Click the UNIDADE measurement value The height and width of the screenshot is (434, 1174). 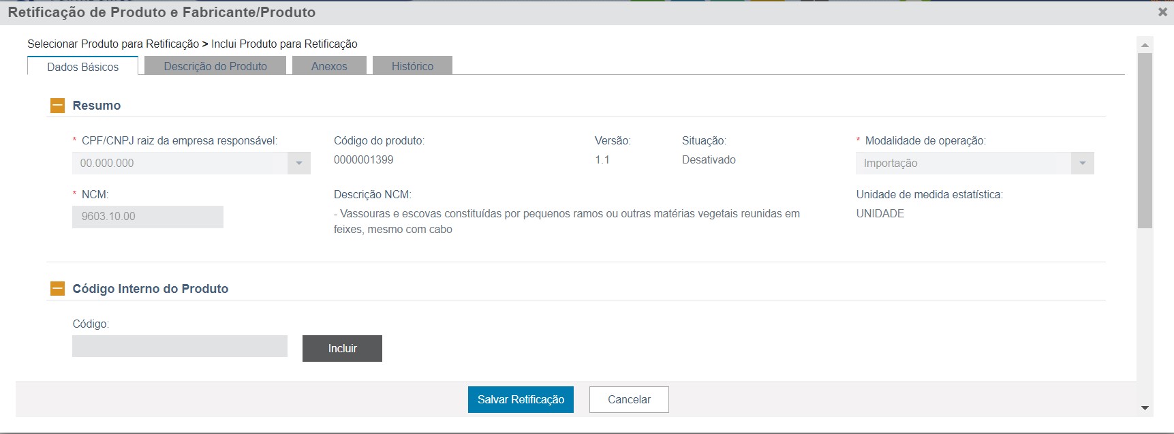click(x=880, y=213)
